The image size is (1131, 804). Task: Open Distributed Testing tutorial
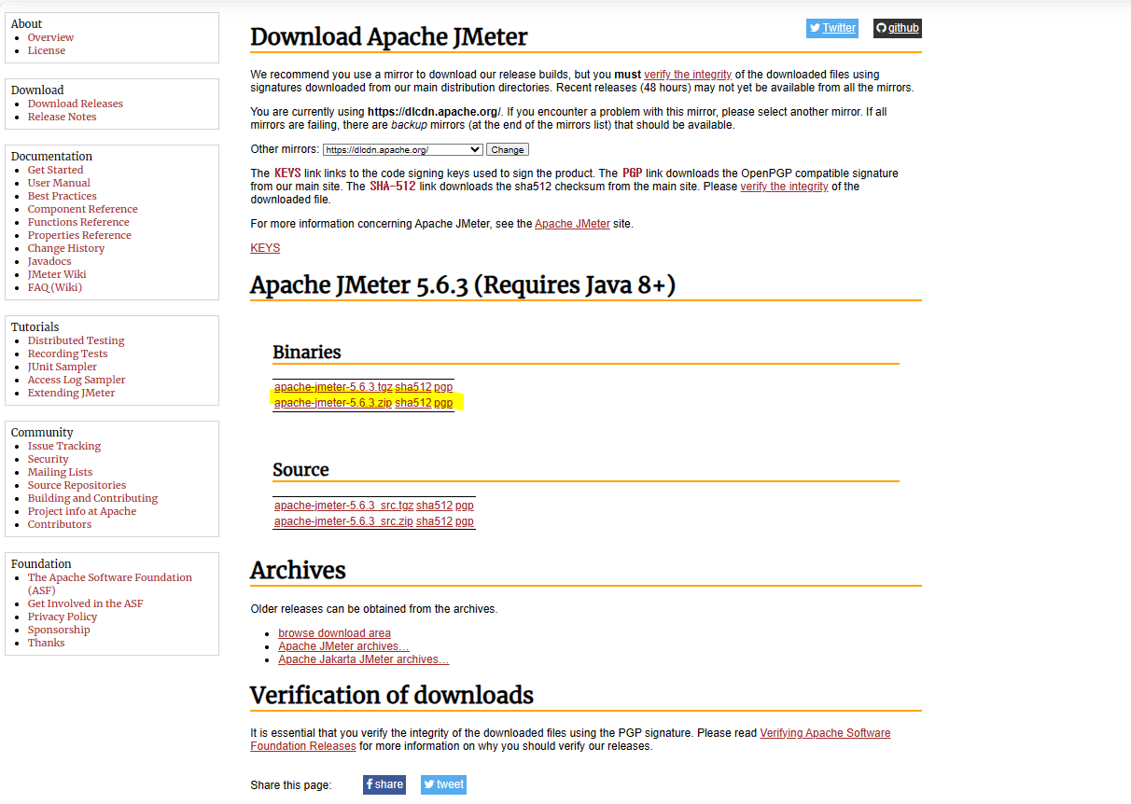point(77,340)
